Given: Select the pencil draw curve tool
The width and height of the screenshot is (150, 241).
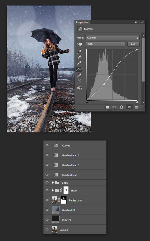Looking at the screenshot, I should pyautogui.click(x=79, y=75).
